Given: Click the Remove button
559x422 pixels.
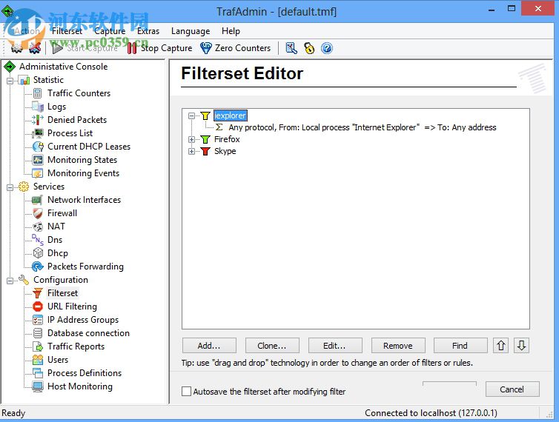Looking at the screenshot, I should pyautogui.click(x=398, y=346).
